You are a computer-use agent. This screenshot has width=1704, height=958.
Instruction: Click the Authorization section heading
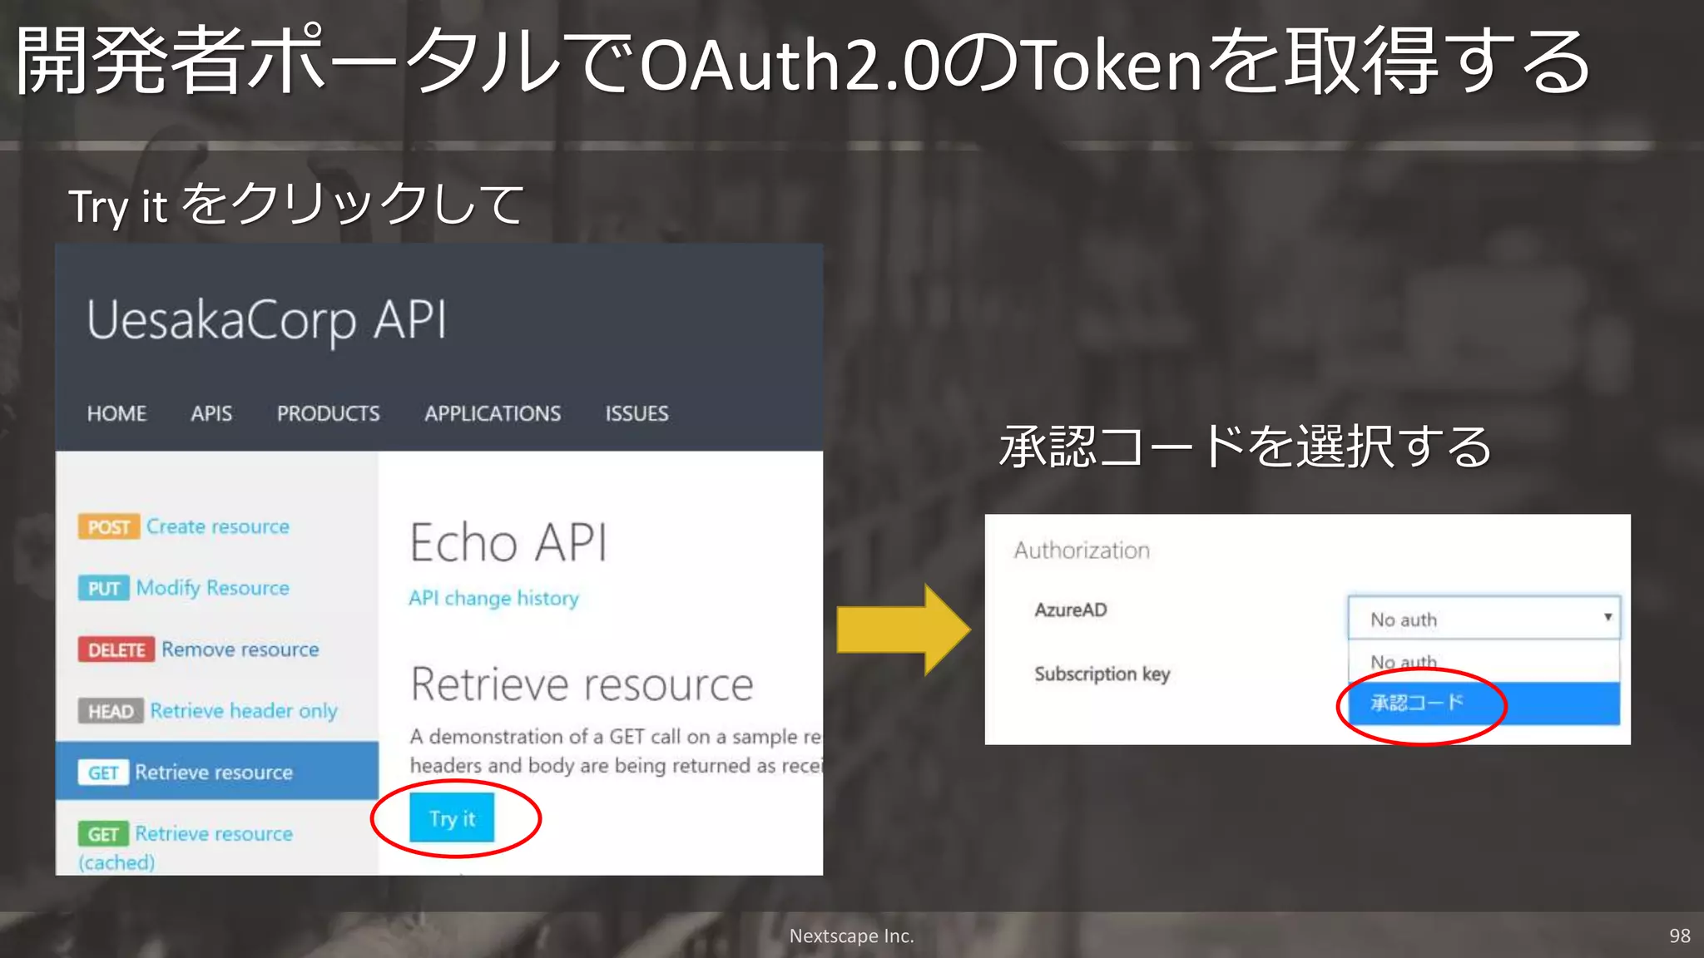point(1082,551)
